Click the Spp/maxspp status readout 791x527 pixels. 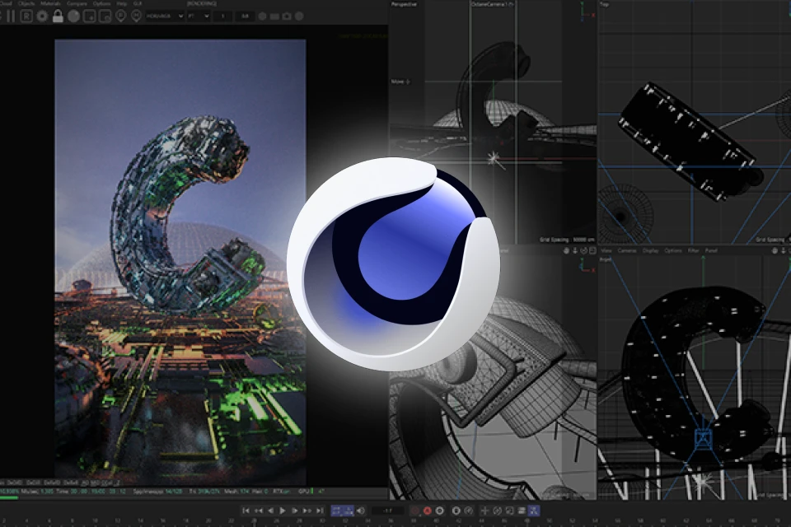pos(158,491)
